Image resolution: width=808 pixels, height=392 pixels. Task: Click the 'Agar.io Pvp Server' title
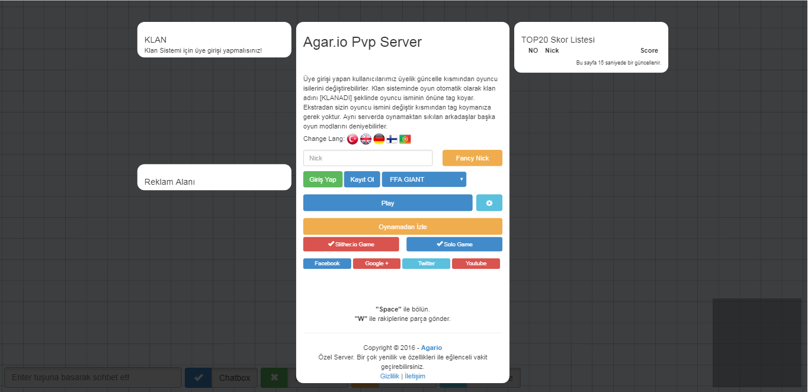[x=363, y=42]
